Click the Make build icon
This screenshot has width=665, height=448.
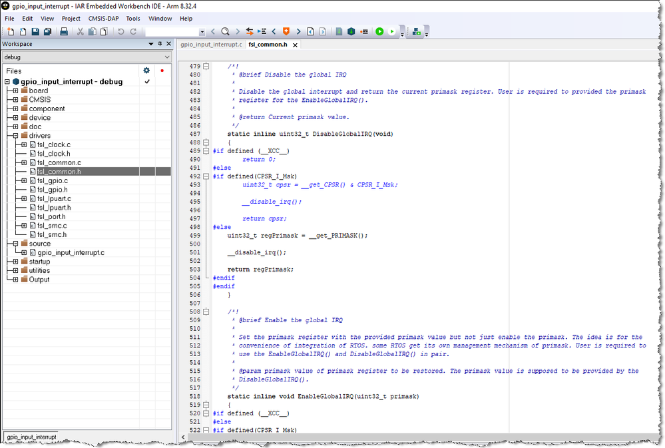coord(351,31)
